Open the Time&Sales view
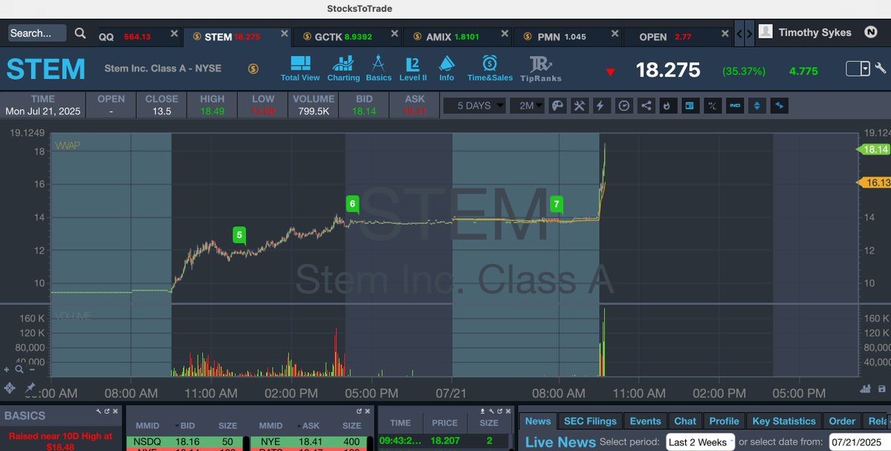The height and width of the screenshot is (451, 891). (x=490, y=69)
